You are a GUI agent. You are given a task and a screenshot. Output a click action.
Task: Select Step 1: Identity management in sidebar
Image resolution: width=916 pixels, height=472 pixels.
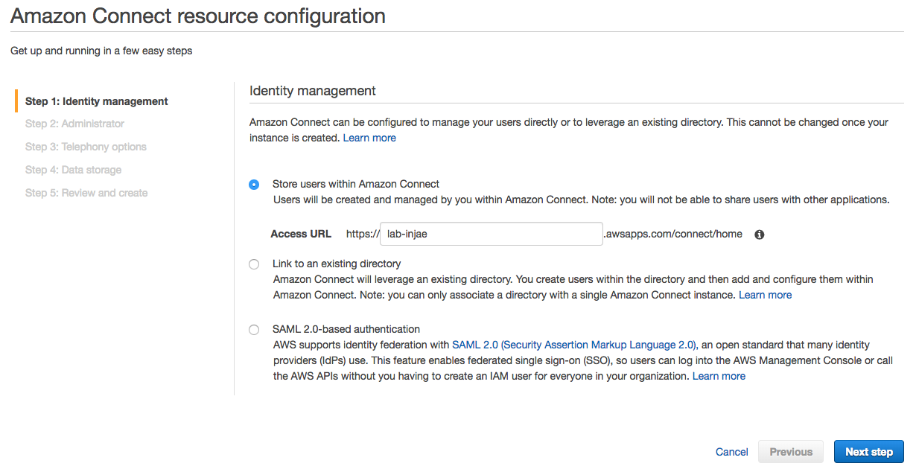97,101
